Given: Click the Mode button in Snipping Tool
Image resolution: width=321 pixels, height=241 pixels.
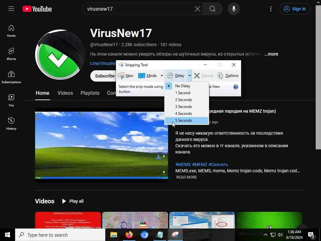Looking at the screenshot, I should 148,76.
